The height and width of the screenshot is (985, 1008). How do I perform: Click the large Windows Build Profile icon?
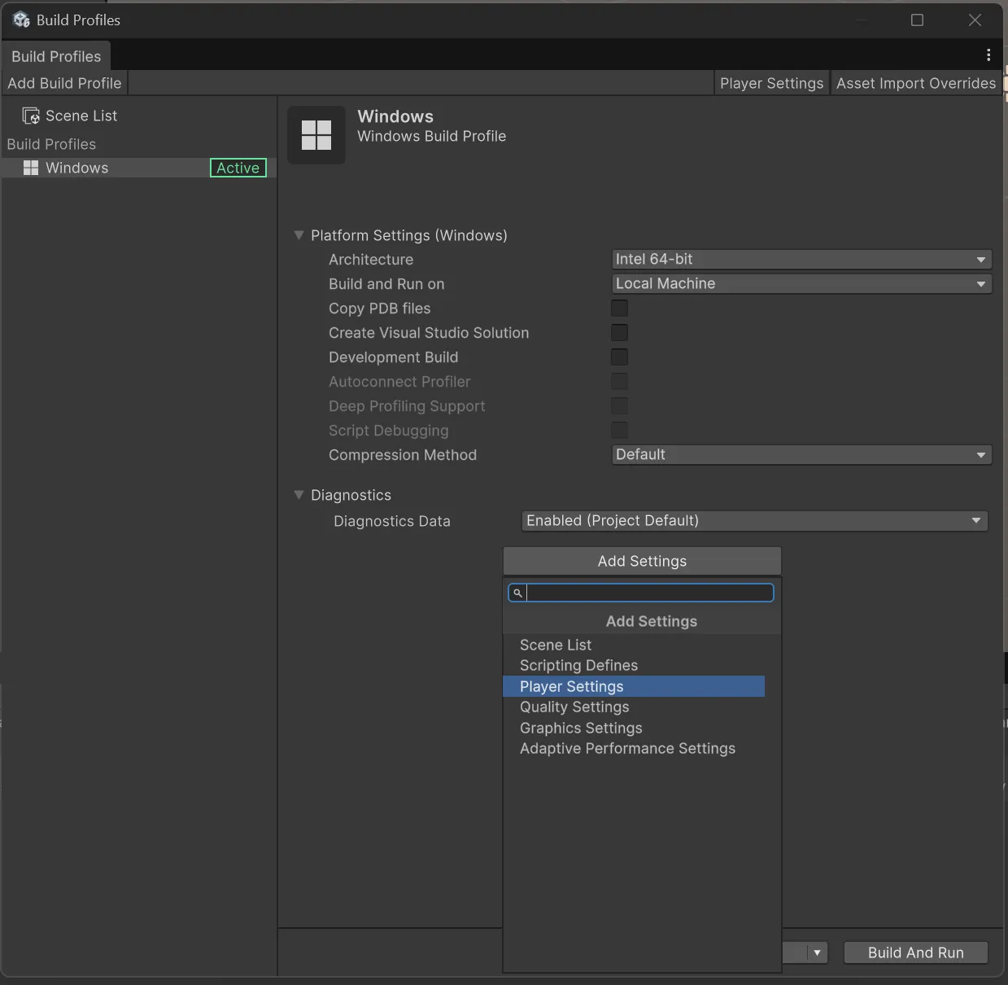[x=316, y=134]
